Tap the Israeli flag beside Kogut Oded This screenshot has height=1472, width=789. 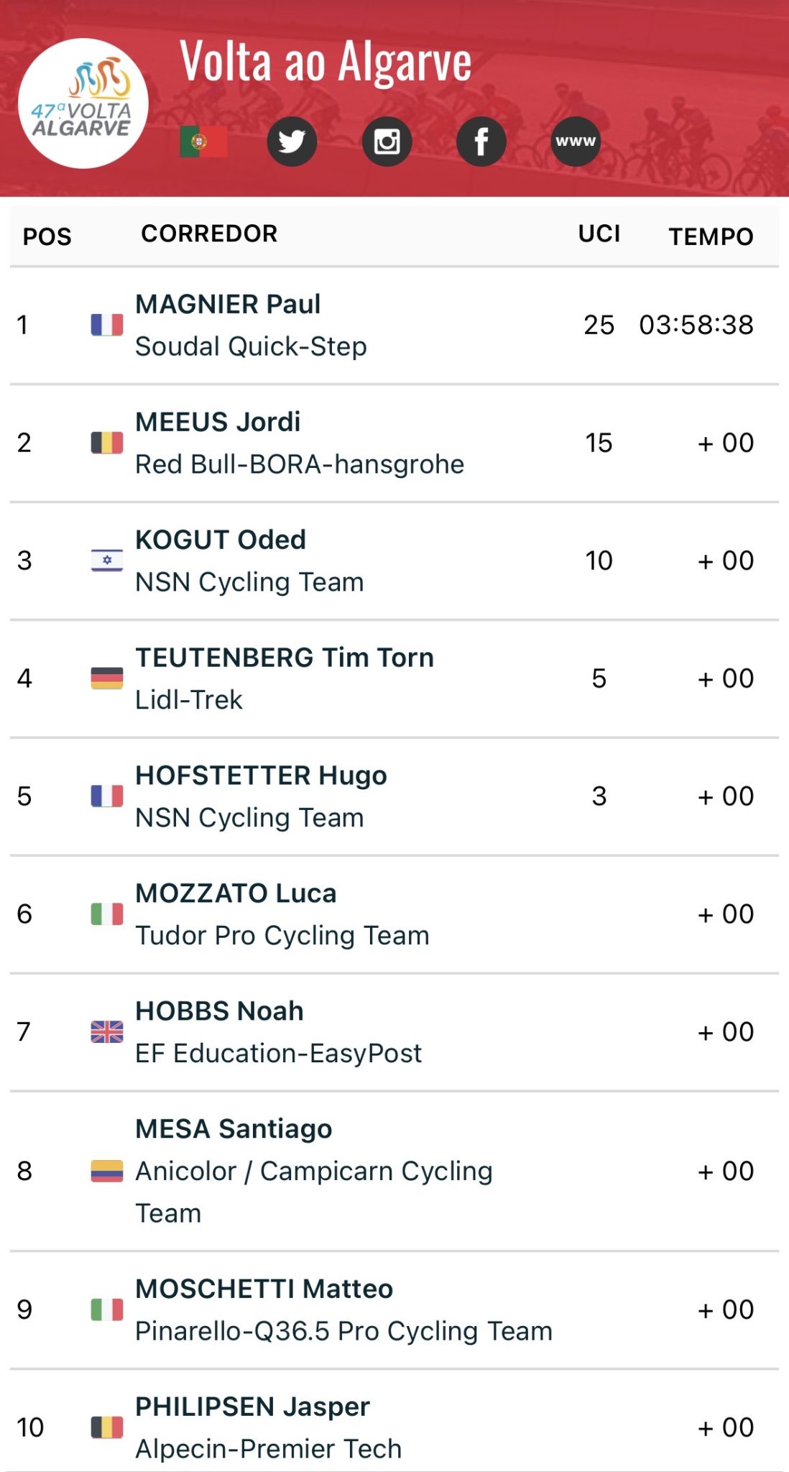[x=107, y=561]
